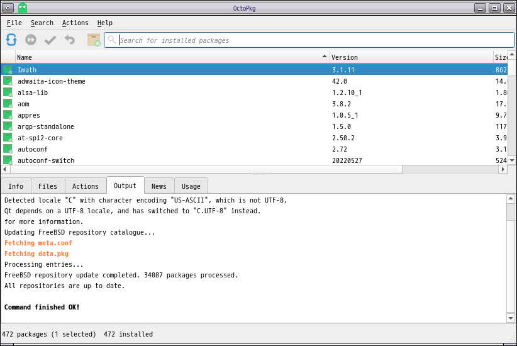Screen dimensions: 517x346
Task: Sort by the Version column header
Action: pos(411,57)
